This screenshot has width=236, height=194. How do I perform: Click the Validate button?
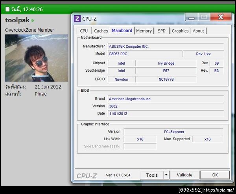[184, 175]
